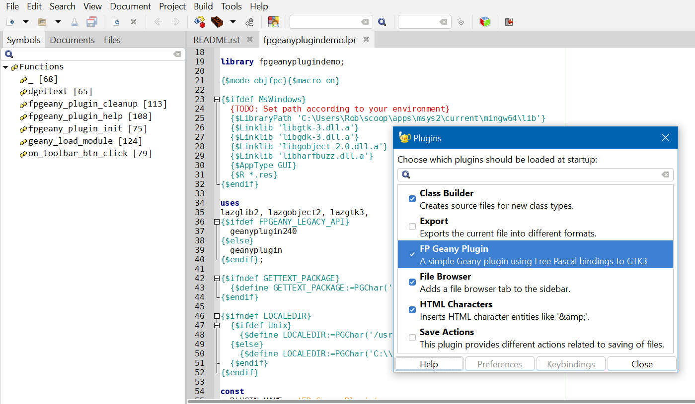This screenshot has width=695, height=404.
Task: Uncheck the HTML Characters plugin
Action: click(412, 310)
